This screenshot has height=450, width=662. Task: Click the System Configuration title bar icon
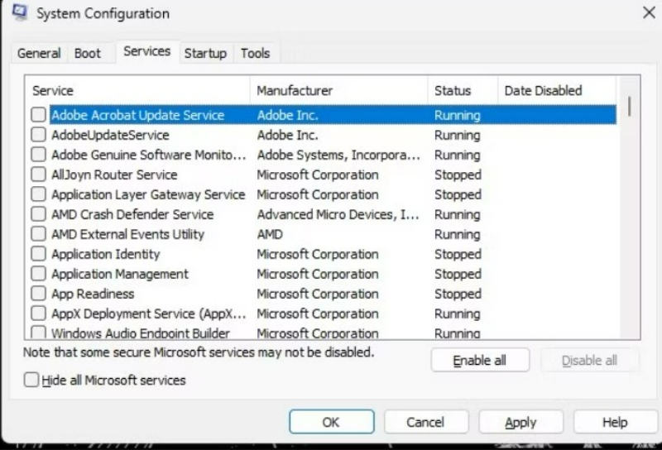click(x=20, y=12)
